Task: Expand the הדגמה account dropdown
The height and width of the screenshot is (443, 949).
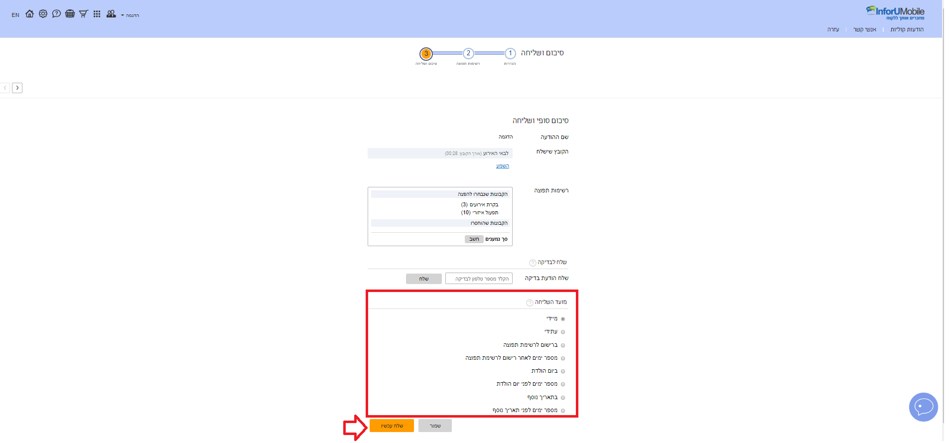Action: point(130,15)
